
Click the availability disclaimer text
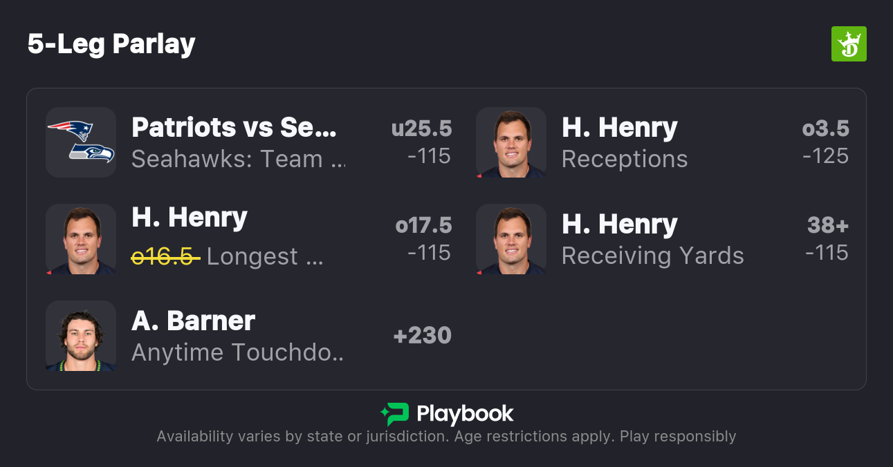click(446, 437)
